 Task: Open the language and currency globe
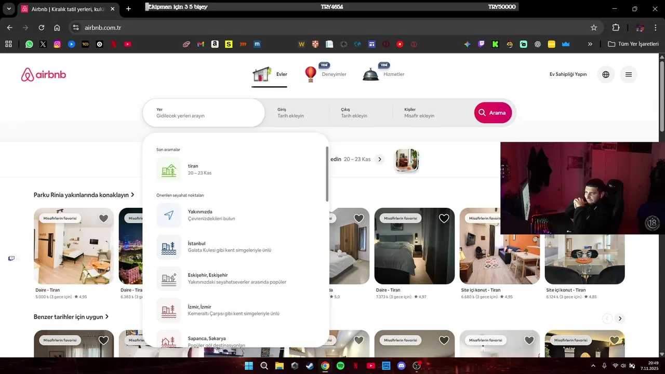pos(606,74)
